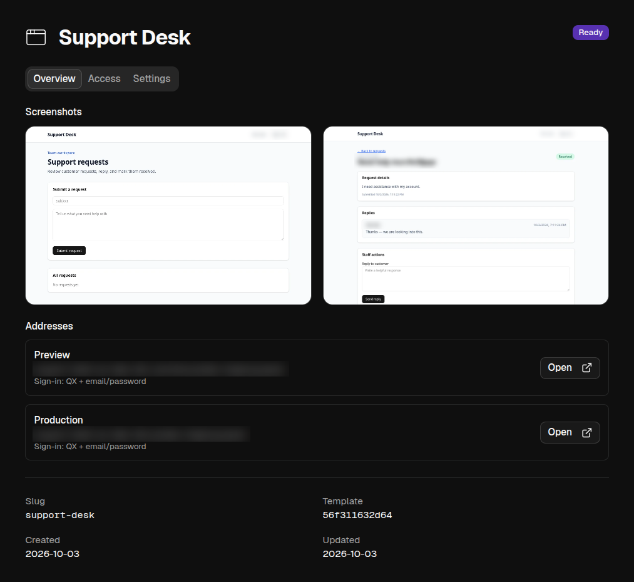Open the Settings tab
634x582 pixels.
pos(151,78)
